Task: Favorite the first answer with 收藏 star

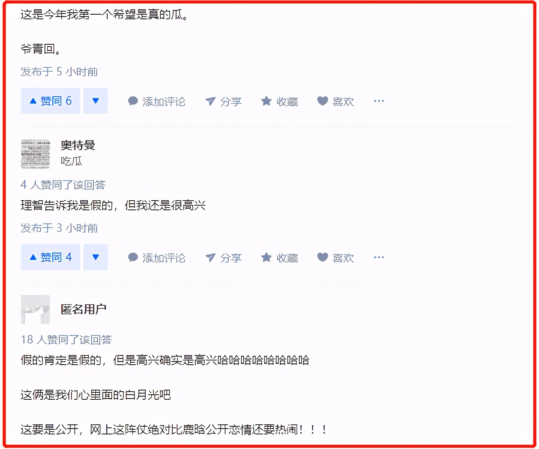Action: [280, 101]
